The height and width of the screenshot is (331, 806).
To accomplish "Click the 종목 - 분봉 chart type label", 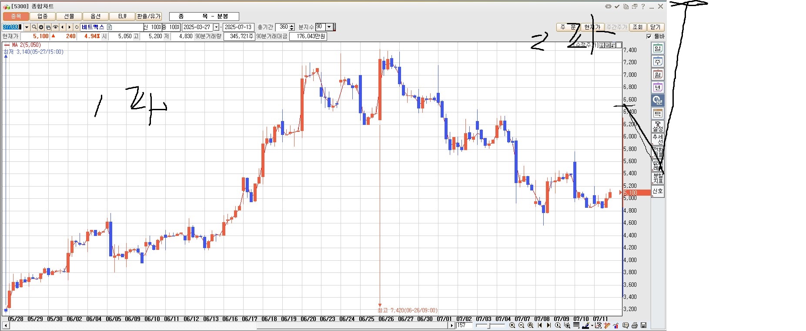I will point(204,16).
